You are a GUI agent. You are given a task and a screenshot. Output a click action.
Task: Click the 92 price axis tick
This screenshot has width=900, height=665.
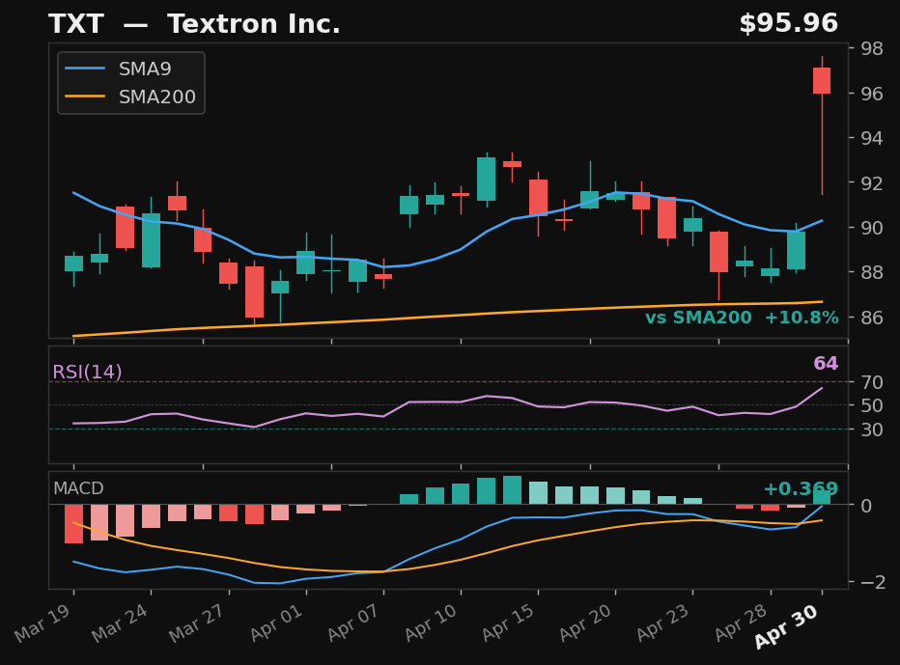(872, 183)
